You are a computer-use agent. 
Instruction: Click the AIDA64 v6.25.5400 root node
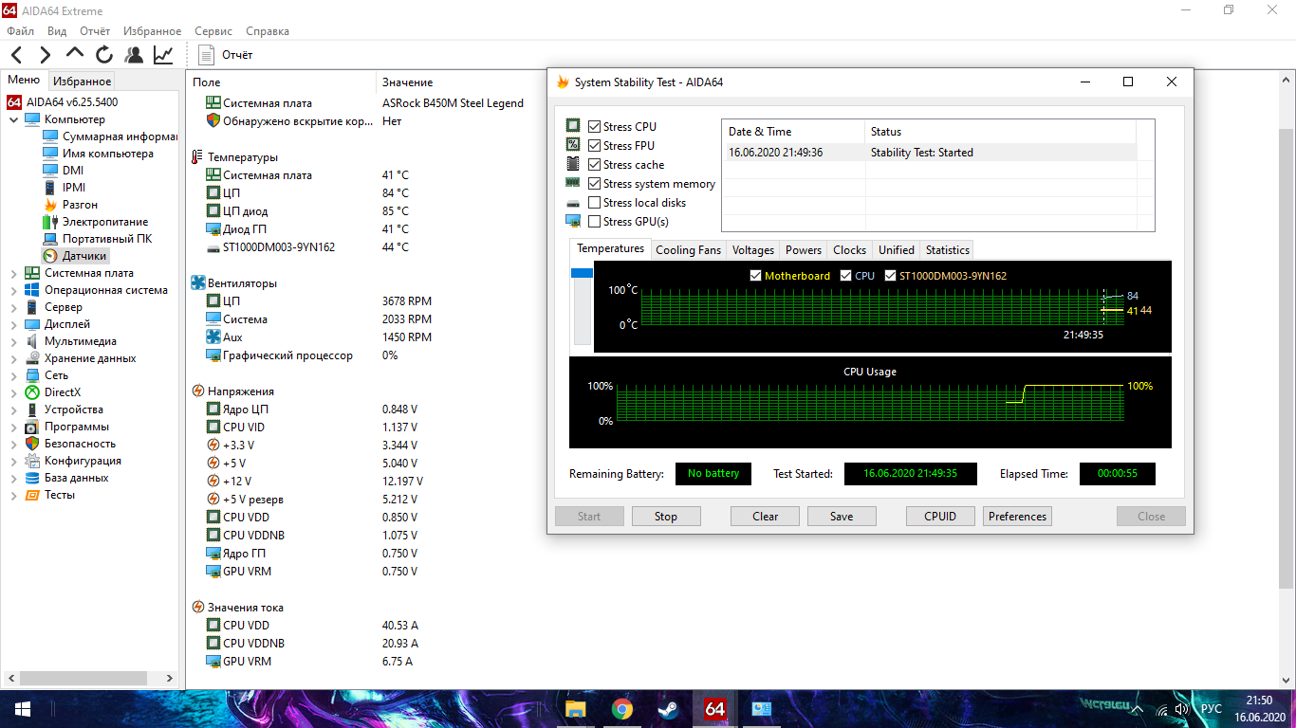click(63, 101)
